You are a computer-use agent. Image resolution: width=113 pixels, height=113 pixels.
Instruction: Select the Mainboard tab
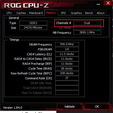point(36,13)
